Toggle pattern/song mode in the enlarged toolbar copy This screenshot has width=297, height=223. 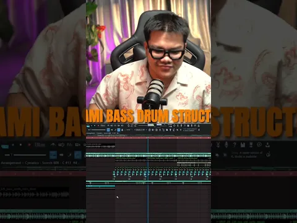[x=5, y=146]
